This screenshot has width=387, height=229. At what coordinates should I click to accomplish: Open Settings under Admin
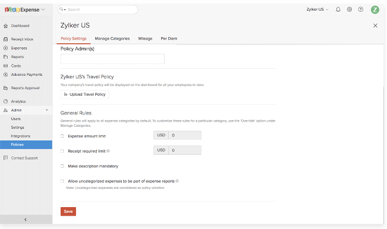17,127
